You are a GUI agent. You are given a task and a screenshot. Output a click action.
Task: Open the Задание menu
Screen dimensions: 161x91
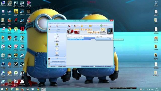51,23
